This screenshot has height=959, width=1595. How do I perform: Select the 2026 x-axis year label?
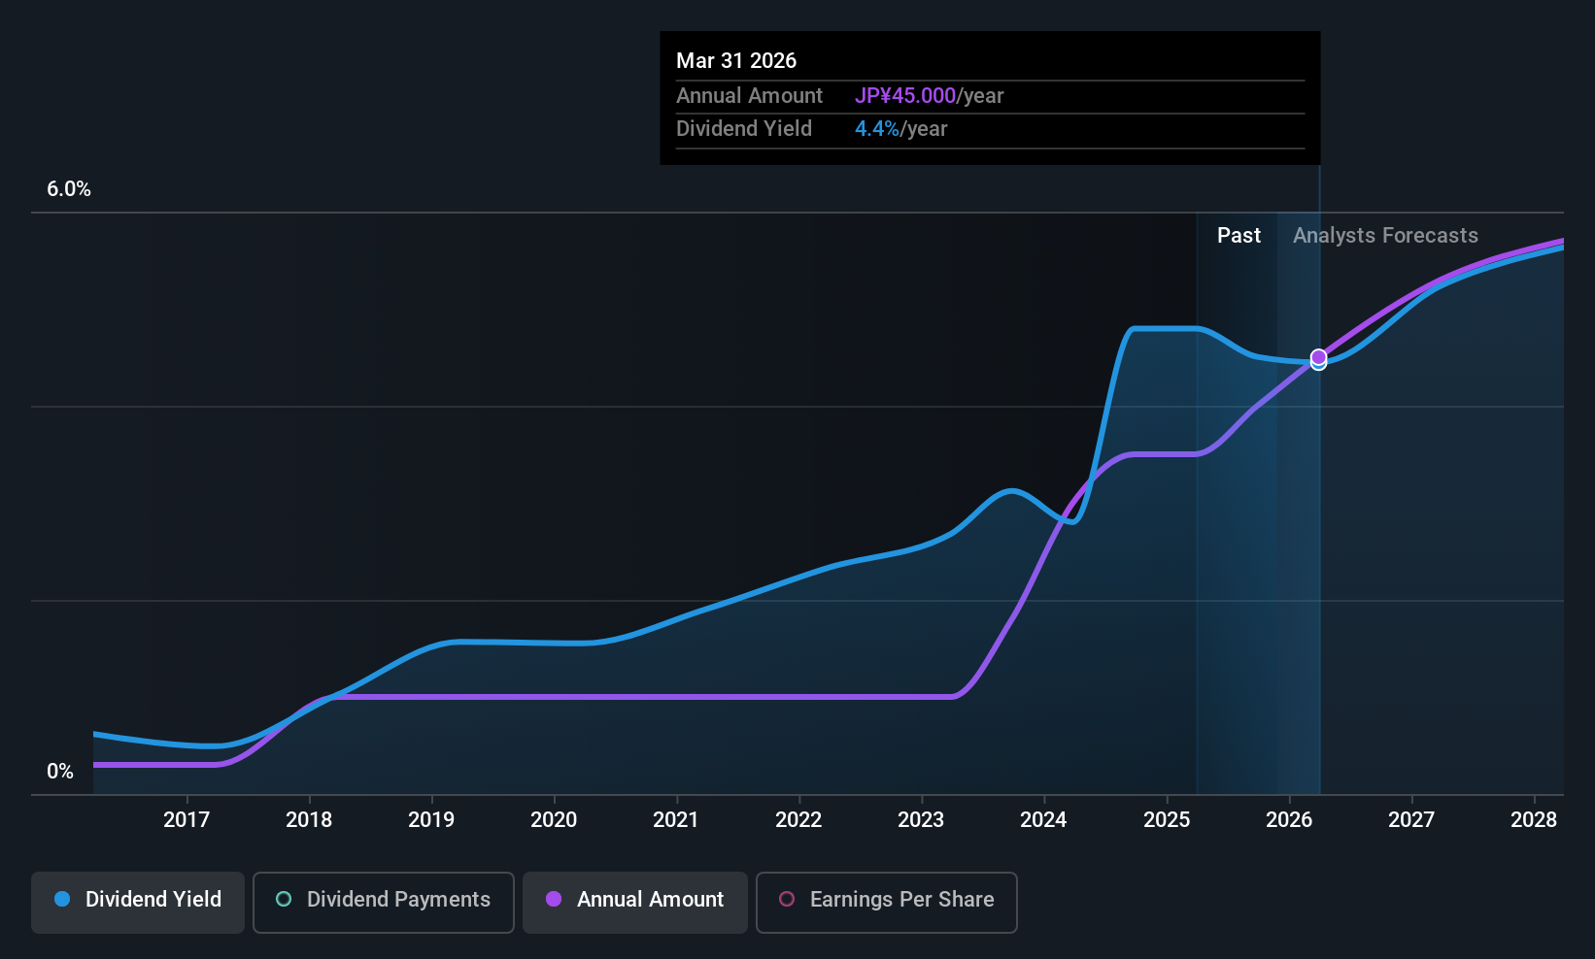[x=1289, y=820]
